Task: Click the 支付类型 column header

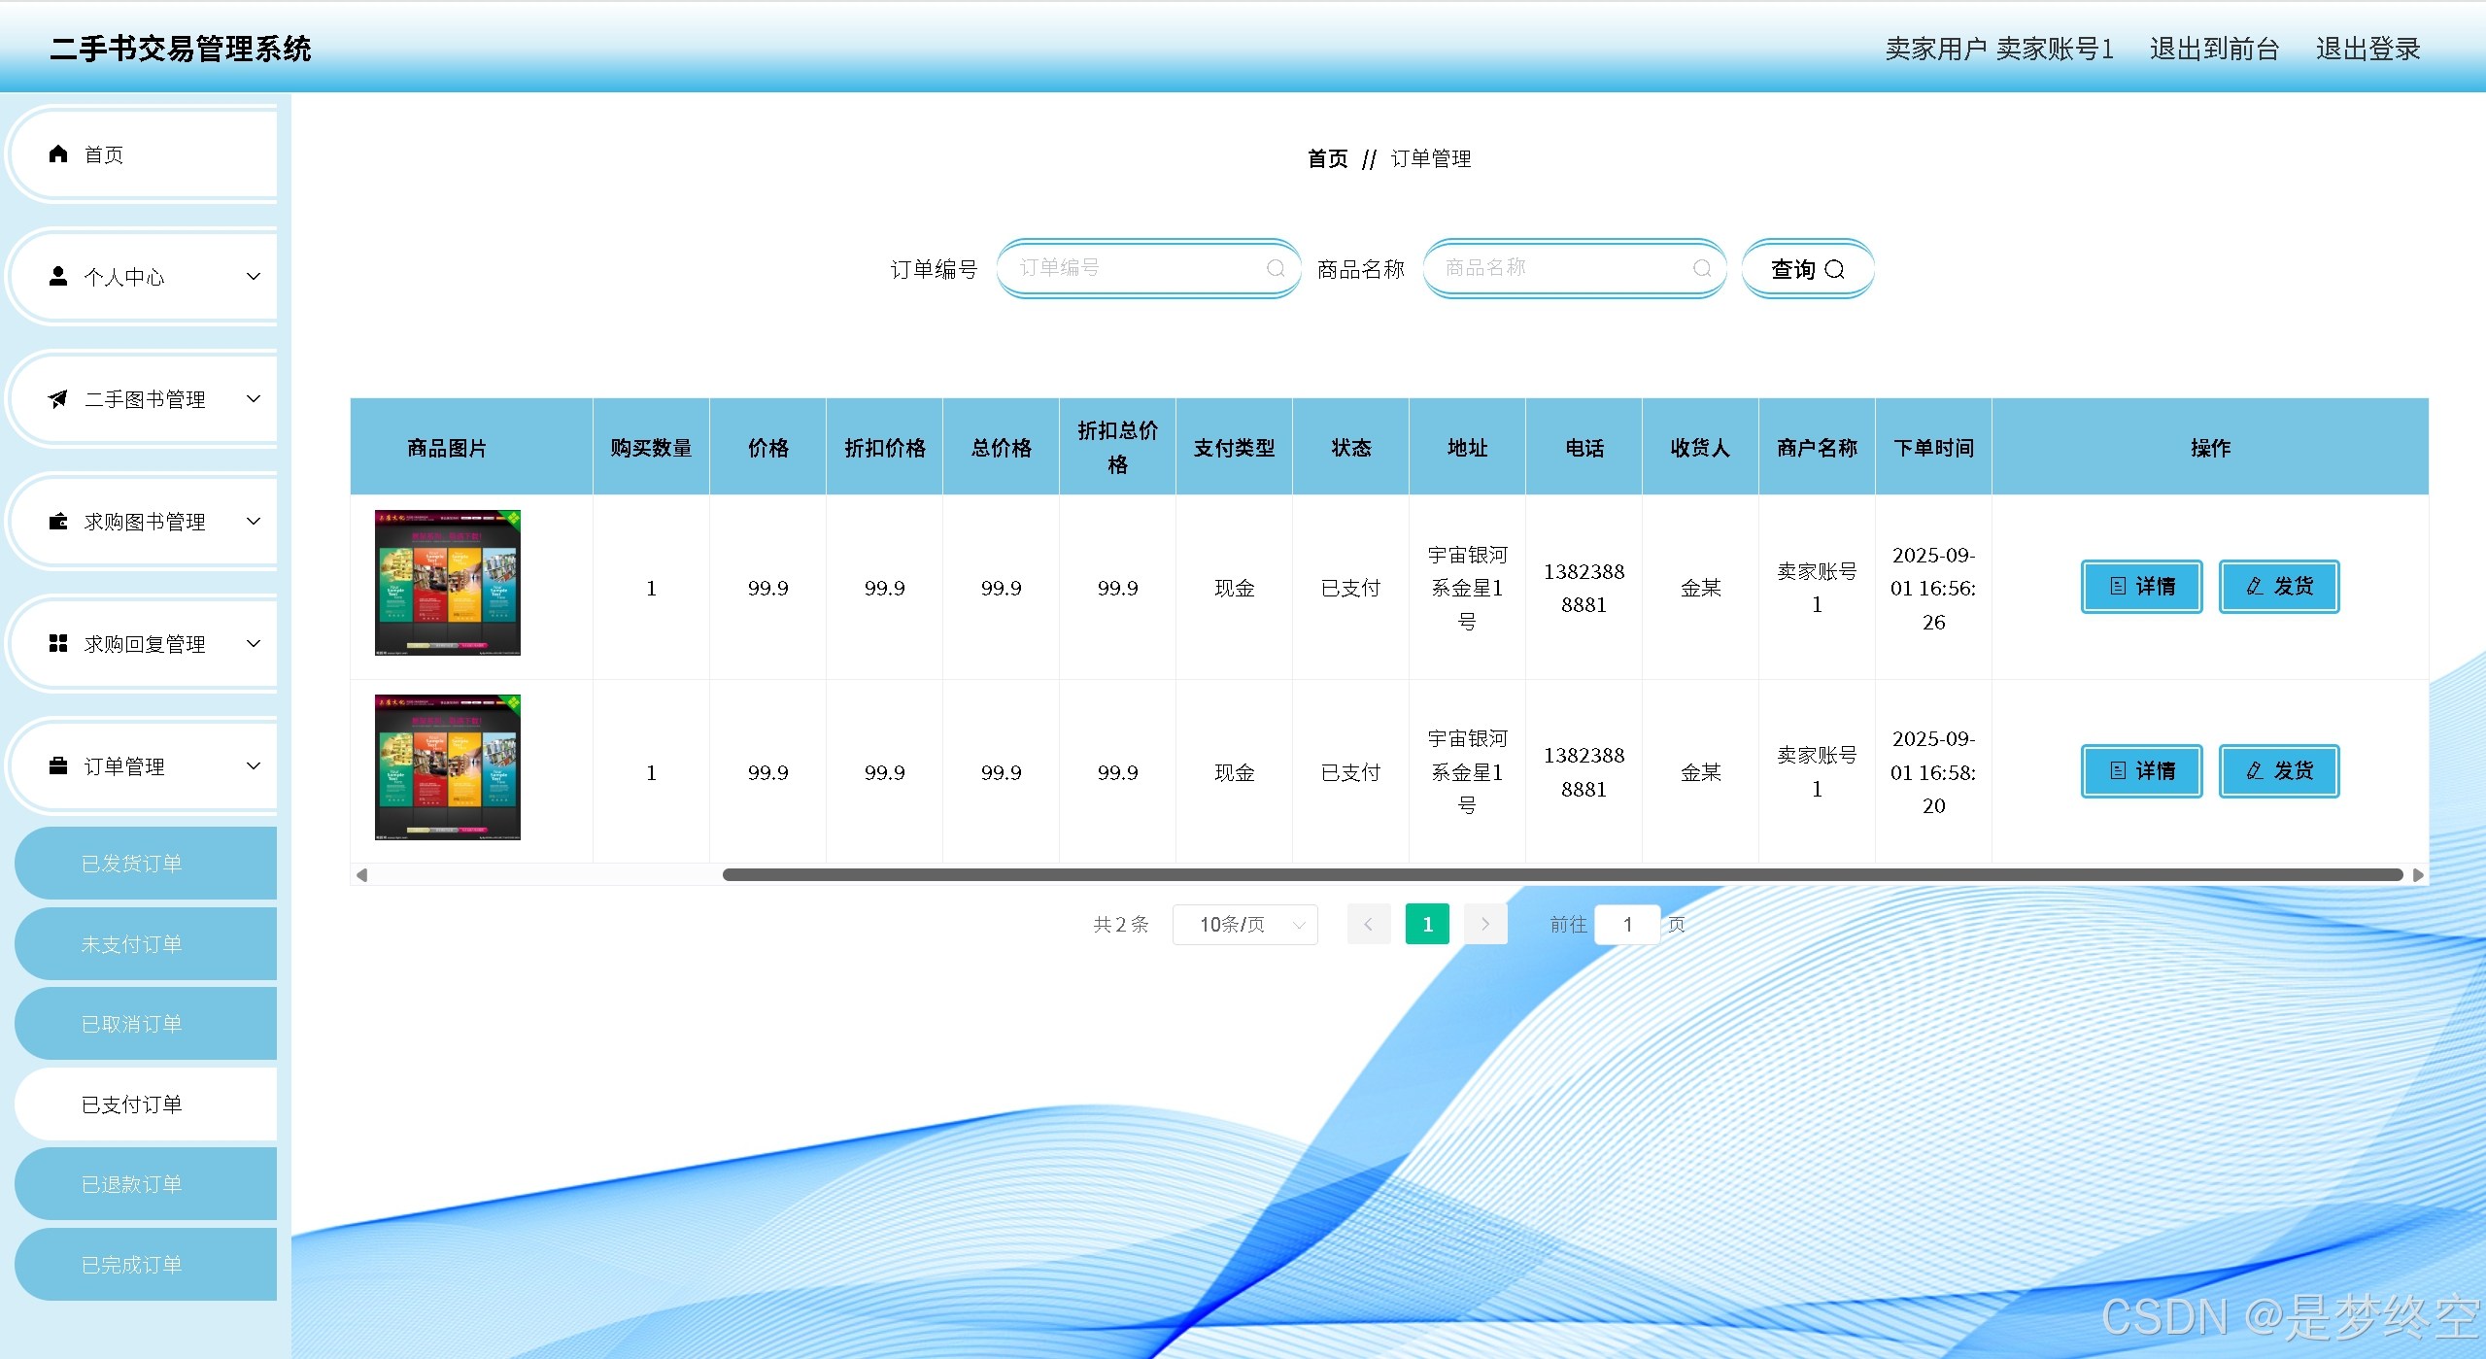Action: [x=1234, y=448]
